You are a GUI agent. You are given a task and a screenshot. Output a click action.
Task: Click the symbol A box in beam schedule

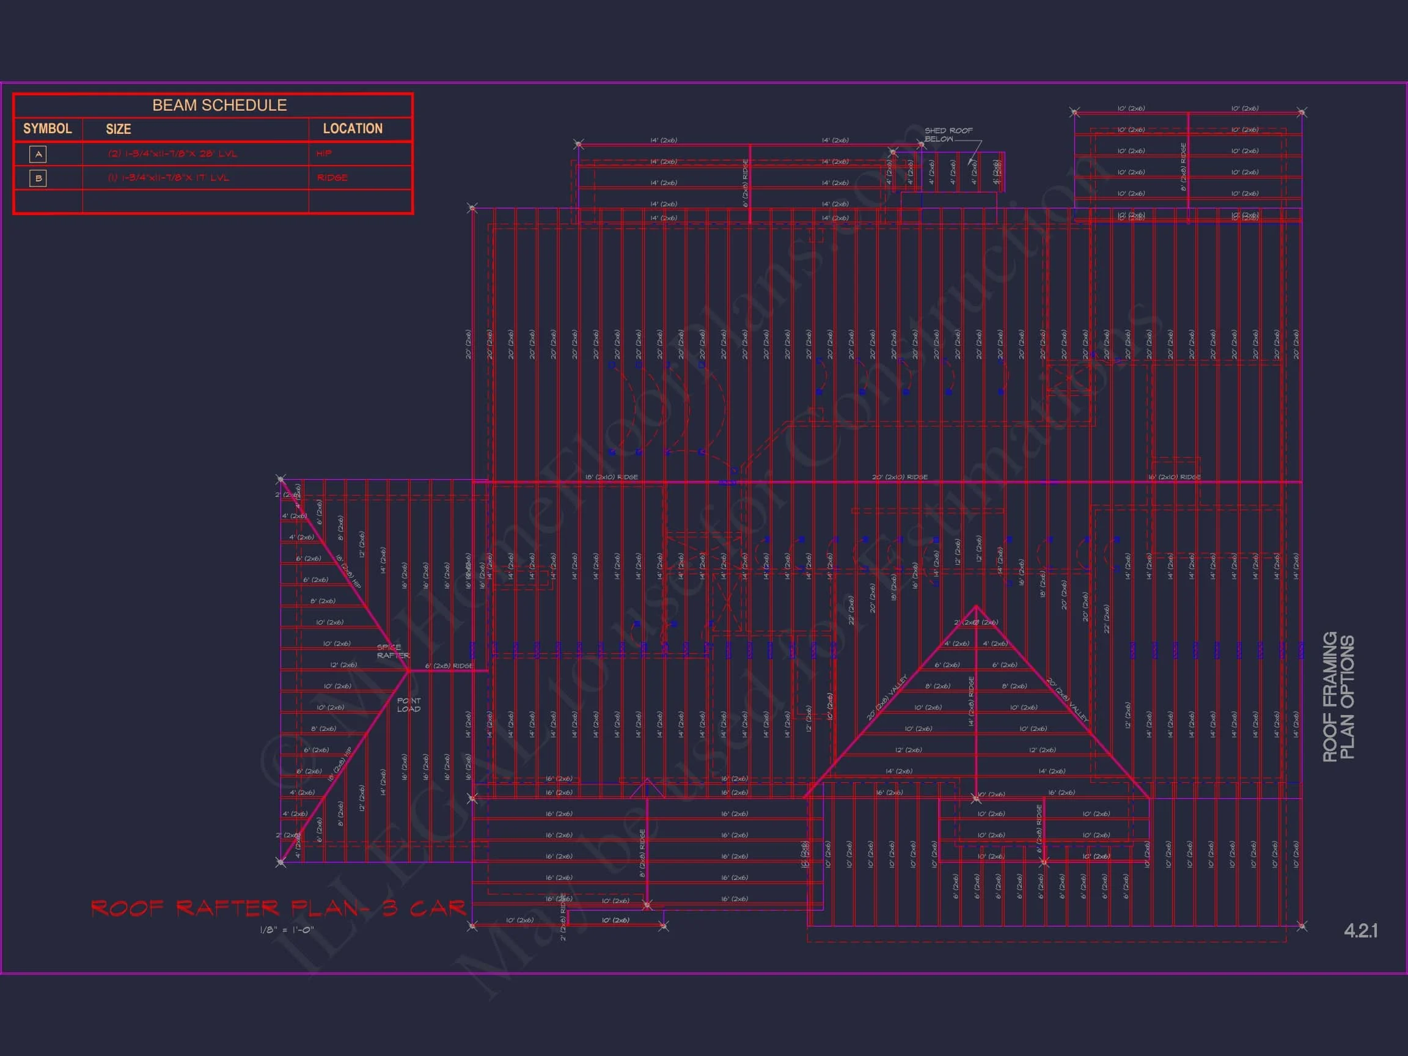tap(38, 154)
